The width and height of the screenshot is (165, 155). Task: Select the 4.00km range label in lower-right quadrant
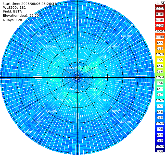[x=125, y=122]
